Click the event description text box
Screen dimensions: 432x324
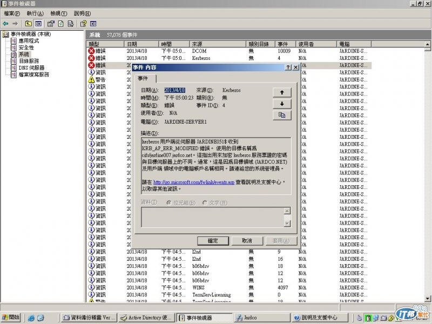[x=216, y=166]
